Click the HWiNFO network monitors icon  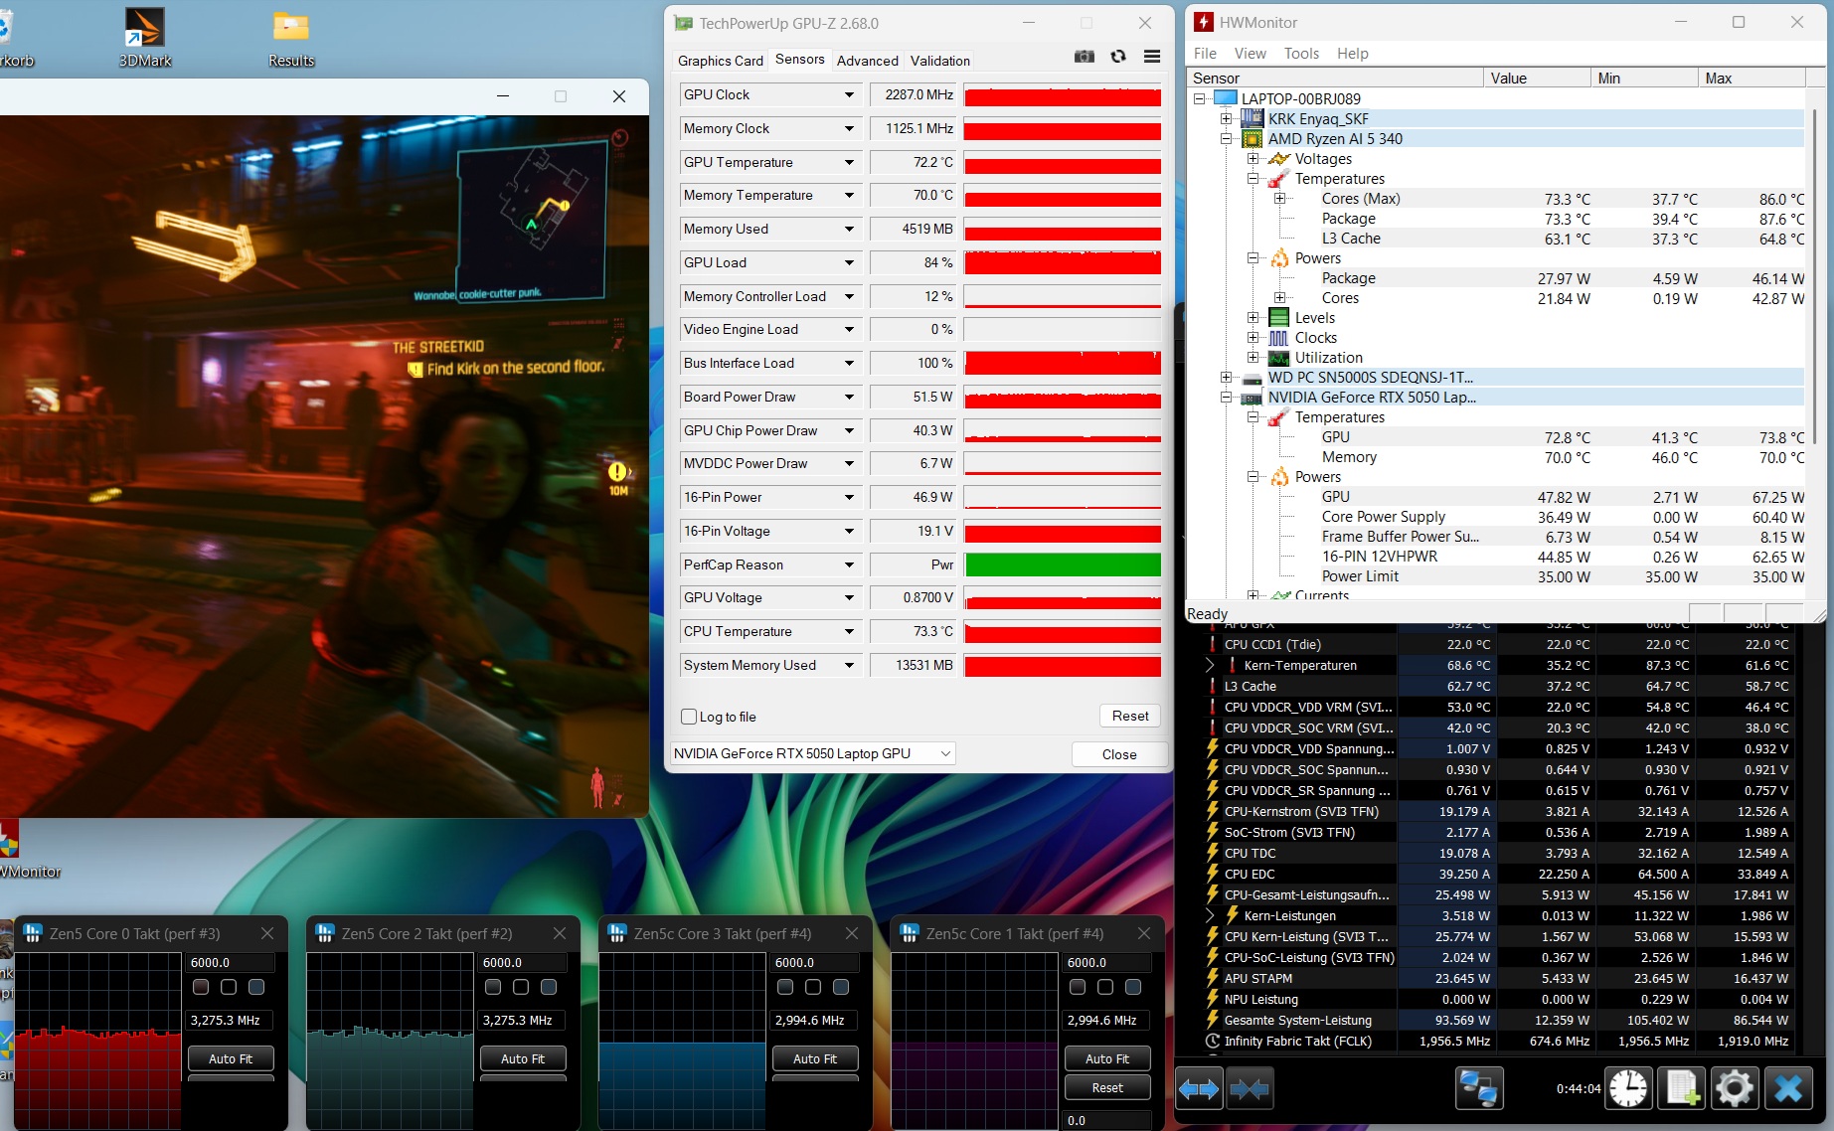1478,1089
